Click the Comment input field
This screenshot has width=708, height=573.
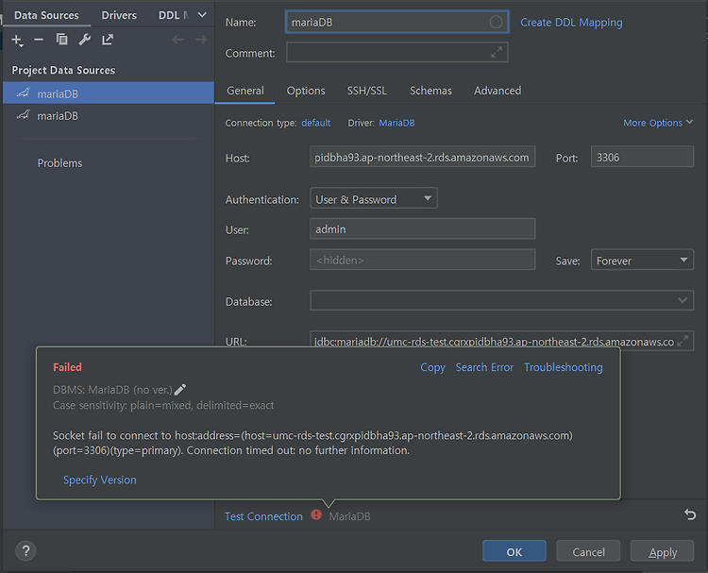396,52
